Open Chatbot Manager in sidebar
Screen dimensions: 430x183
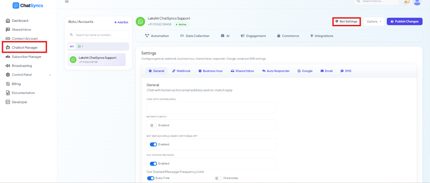tap(25, 47)
